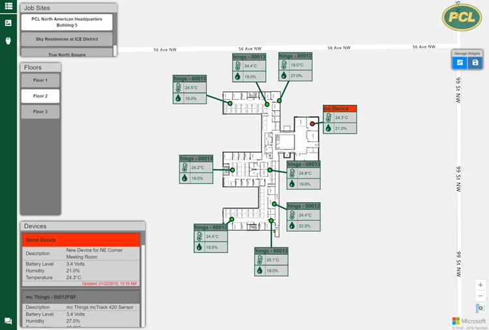Click the 24.3°C reading in mo Device widget
The height and width of the screenshot is (330, 489).
tap(341, 117)
